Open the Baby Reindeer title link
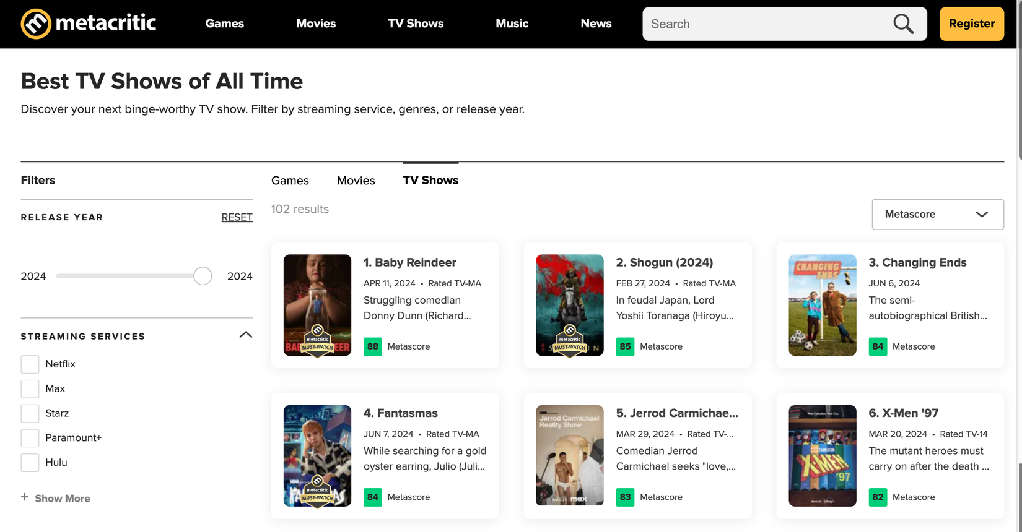1022x532 pixels. [x=409, y=262]
